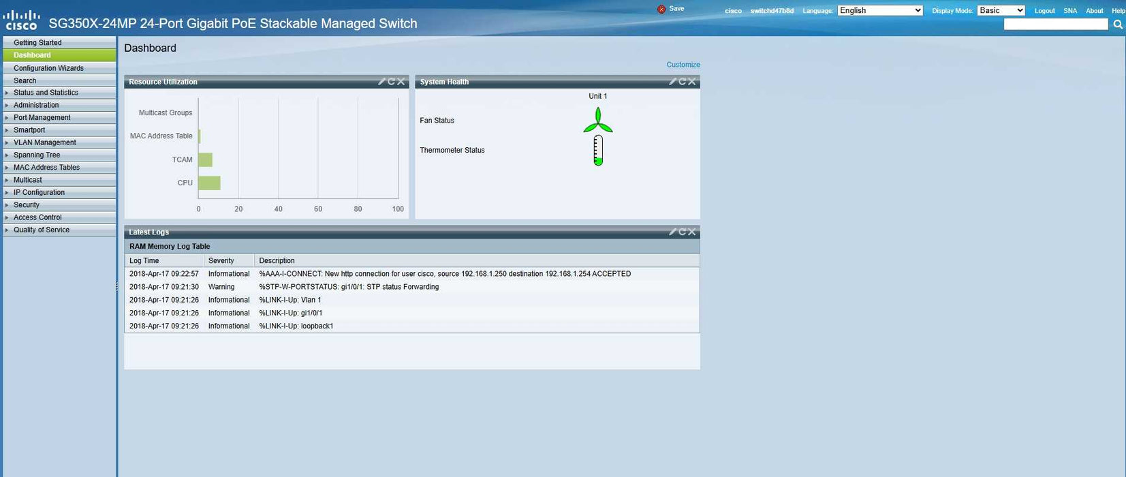Click the edit pencil icon in Resource Utilization
The image size is (1126, 477).
click(x=381, y=82)
